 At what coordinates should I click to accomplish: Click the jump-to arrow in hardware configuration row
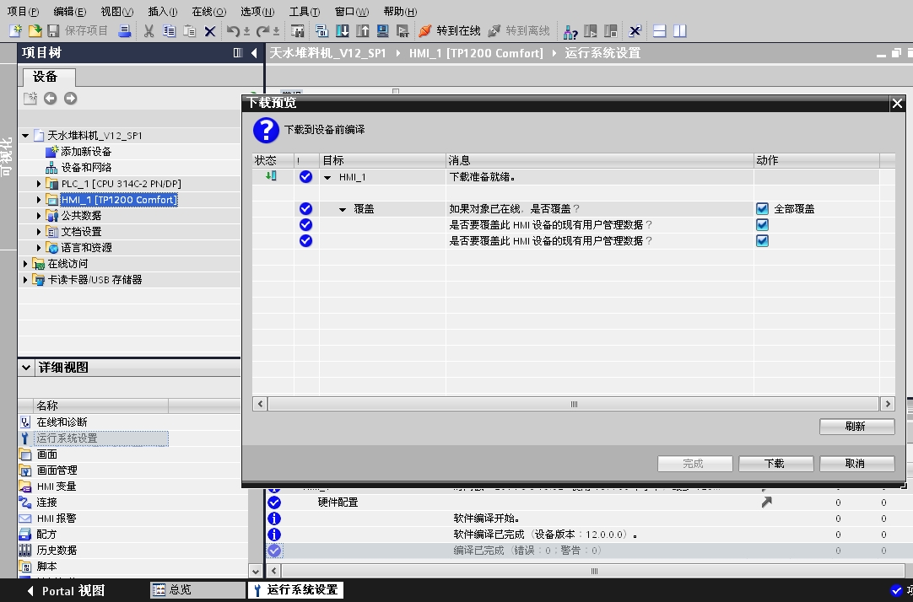tap(767, 502)
